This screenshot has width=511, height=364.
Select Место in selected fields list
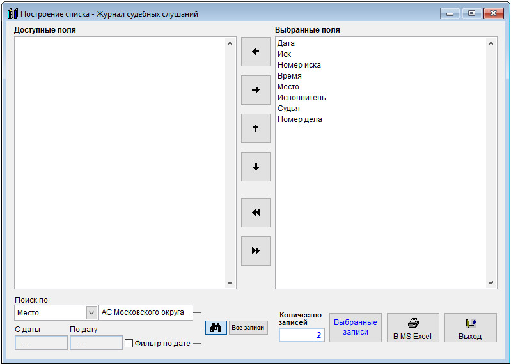[x=288, y=87]
